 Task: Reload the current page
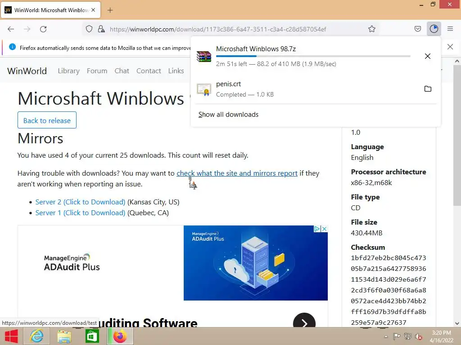43,29
